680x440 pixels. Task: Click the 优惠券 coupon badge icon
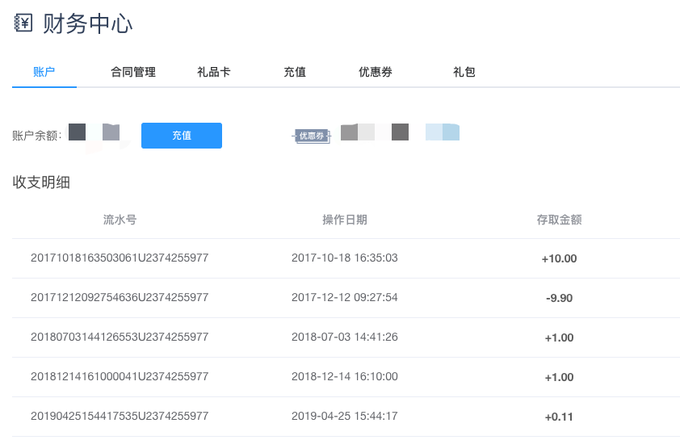point(312,136)
